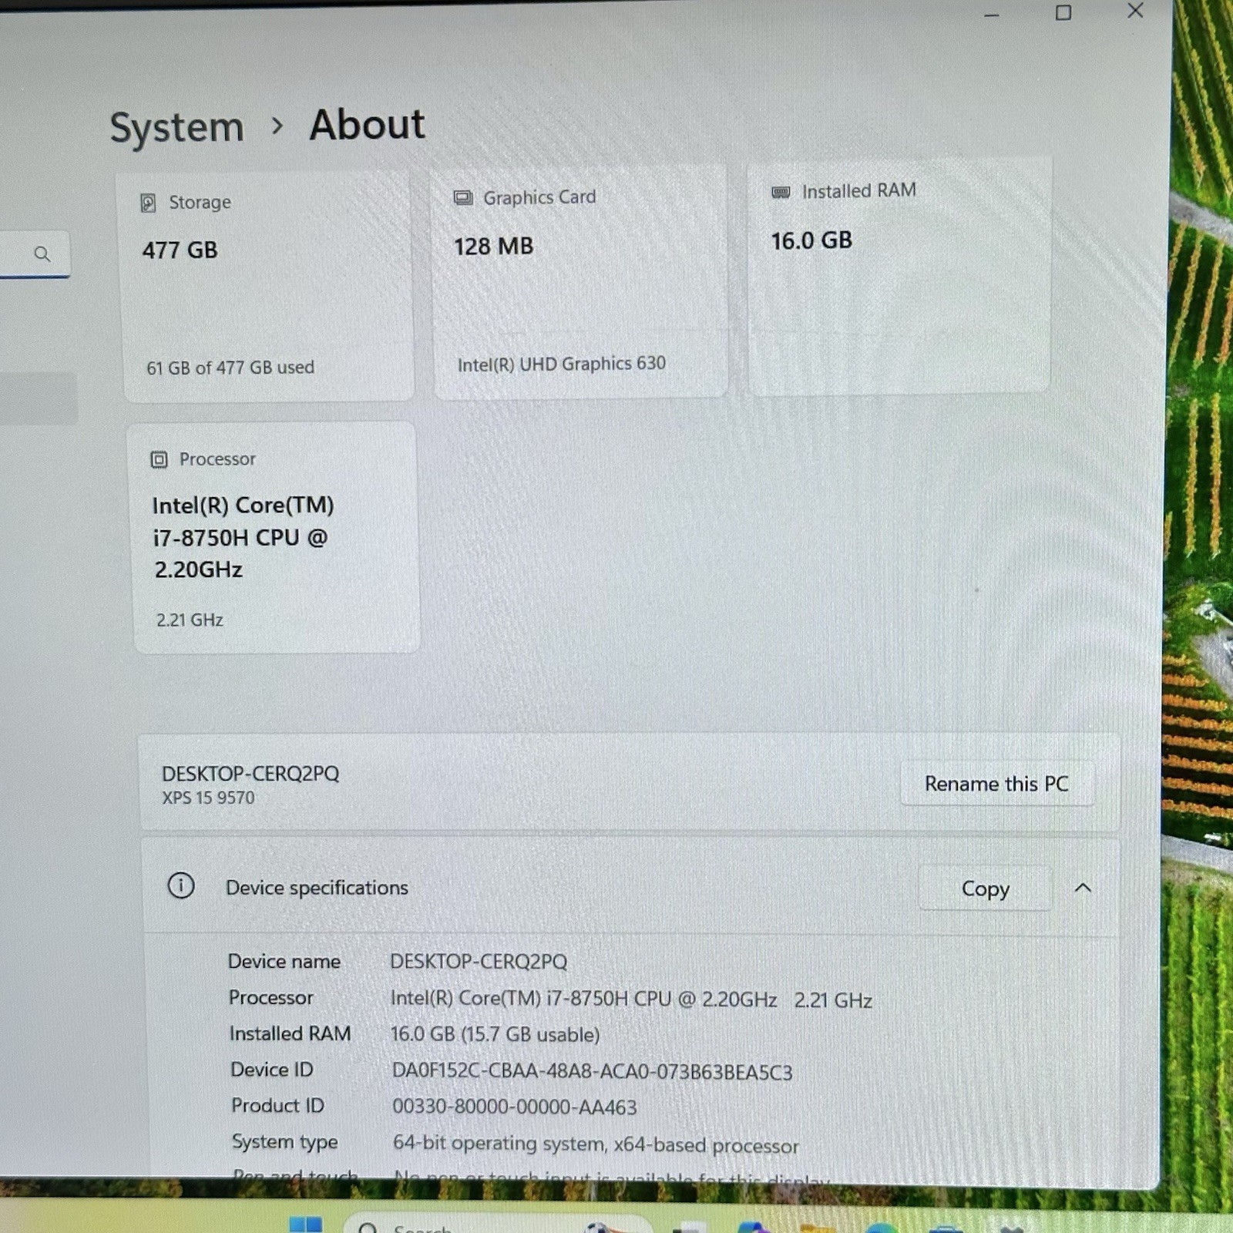This screenshot has height=1233, width=1233.
Task: Click the Processor chip icon
Action: coord(159,460)
